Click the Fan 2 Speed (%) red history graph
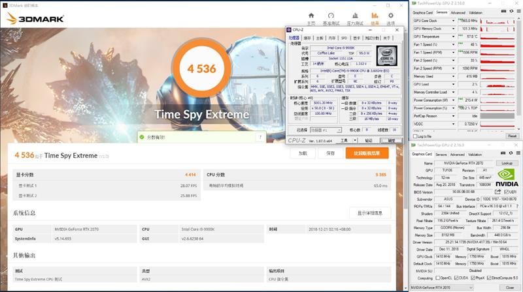The height and width of the screenshot is (292, 523). point(498,61)
